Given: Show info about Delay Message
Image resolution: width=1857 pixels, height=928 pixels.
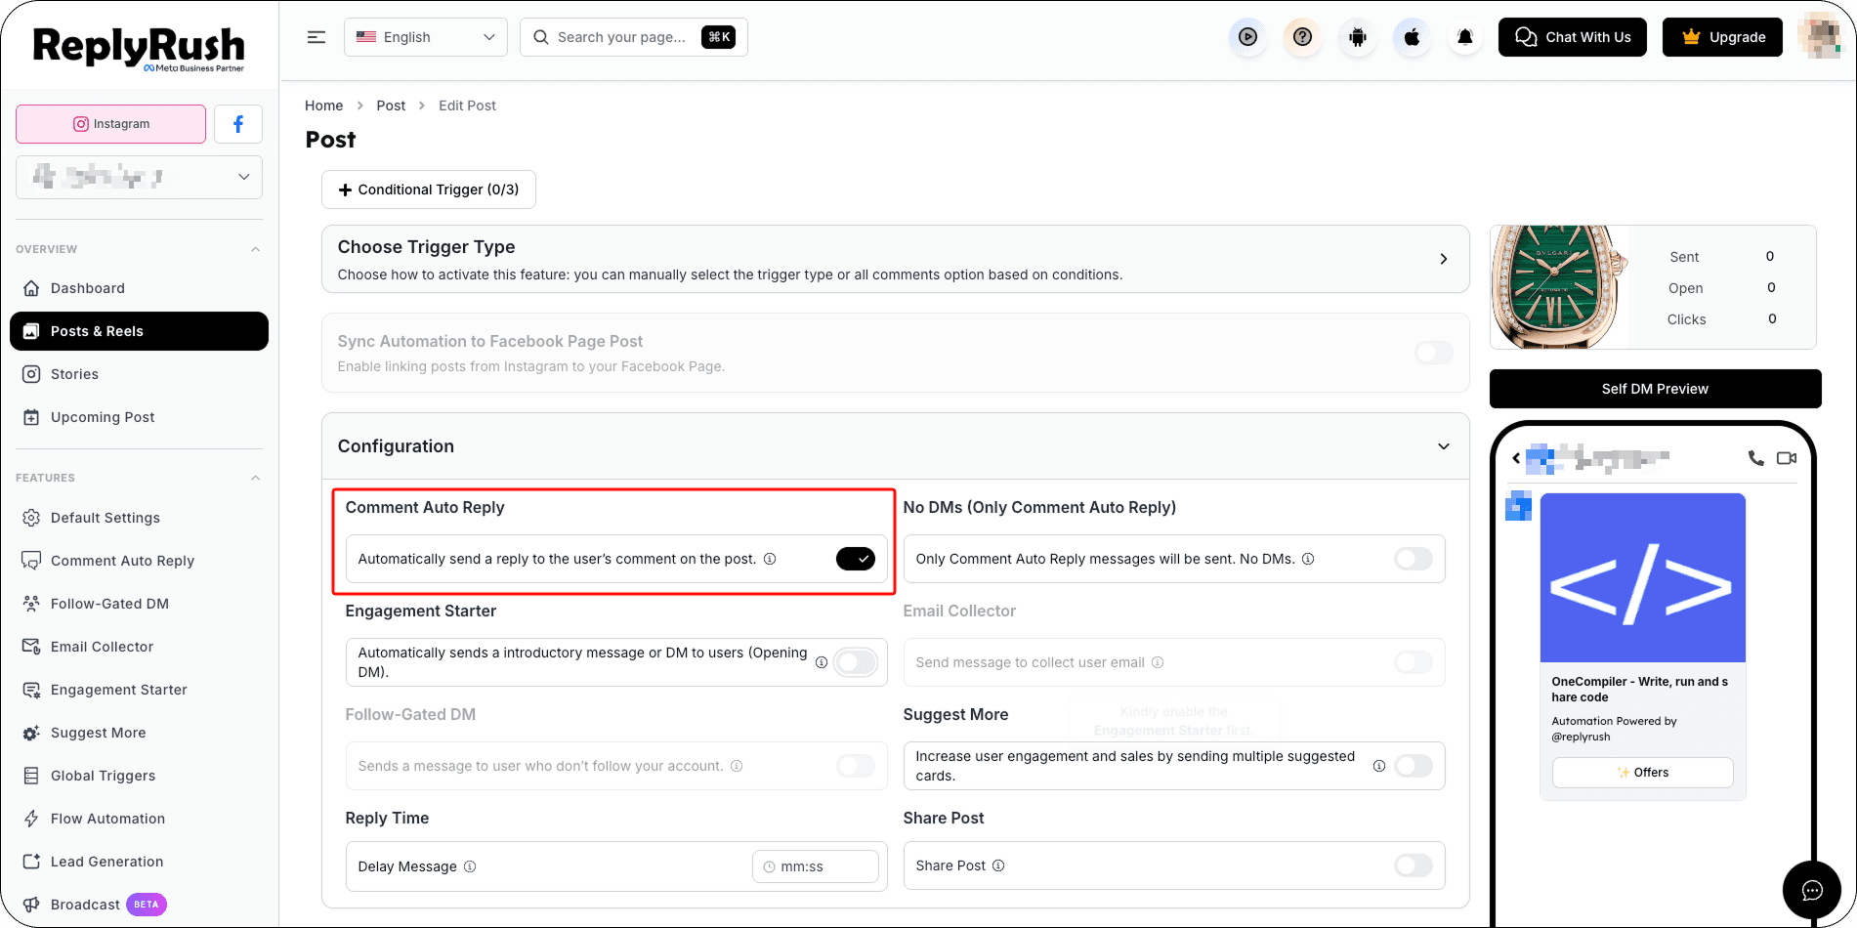Looking at the screenshot, I should (470, 866).
